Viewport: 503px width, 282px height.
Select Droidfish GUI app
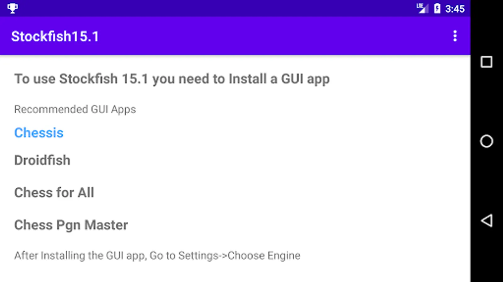pyautogui.click(x=42, y=160)
